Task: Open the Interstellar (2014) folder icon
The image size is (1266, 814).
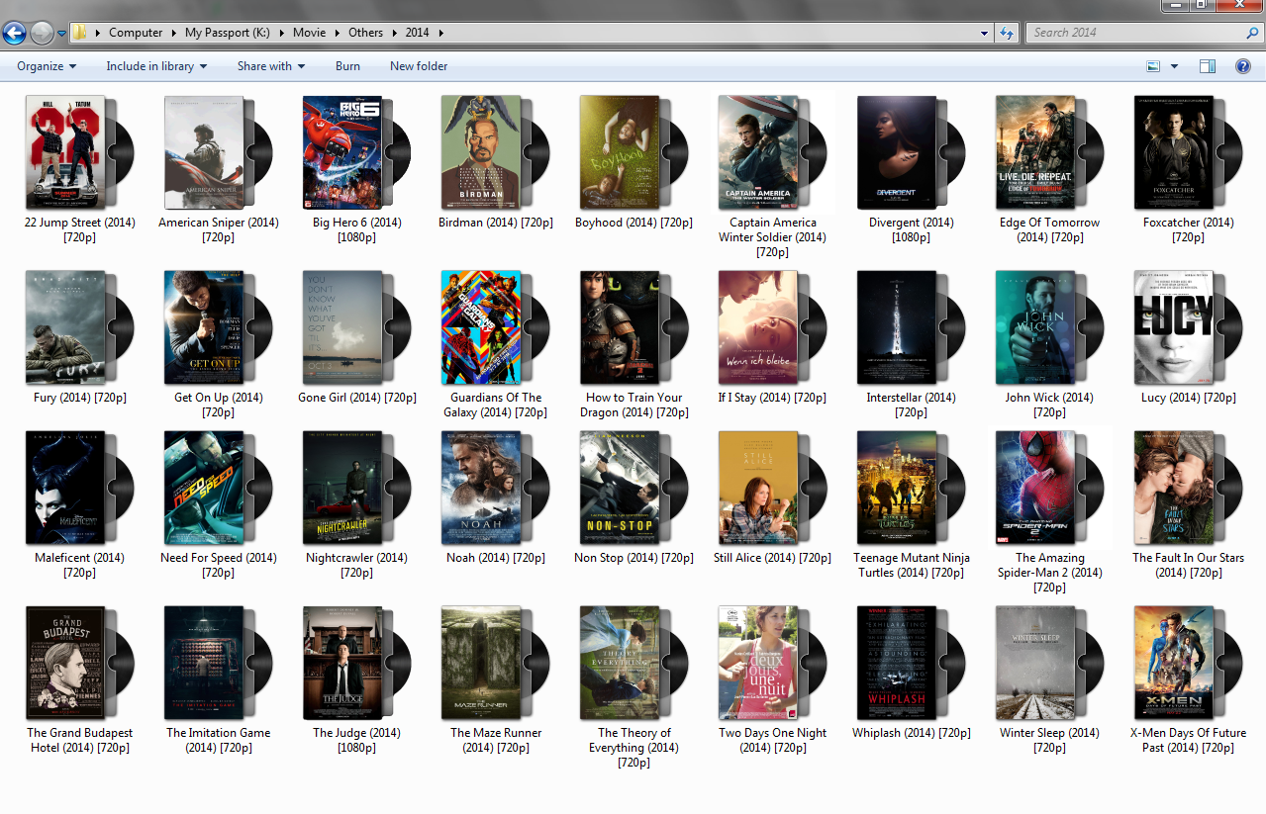Action: click(904, 327)
